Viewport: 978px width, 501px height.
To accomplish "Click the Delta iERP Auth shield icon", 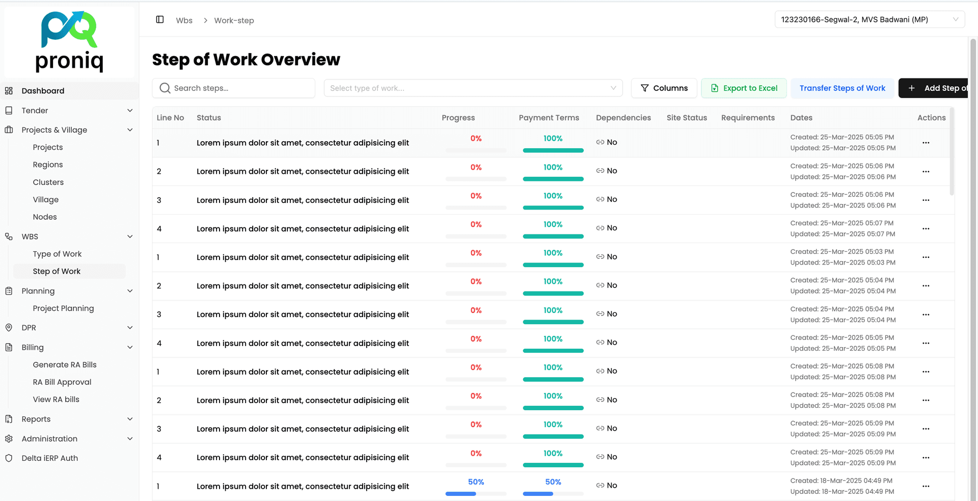I will pyautogui.click(x=9, y=458).
